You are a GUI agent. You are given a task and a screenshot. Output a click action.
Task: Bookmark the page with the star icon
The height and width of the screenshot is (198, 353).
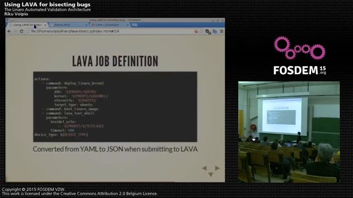[201, 31]
